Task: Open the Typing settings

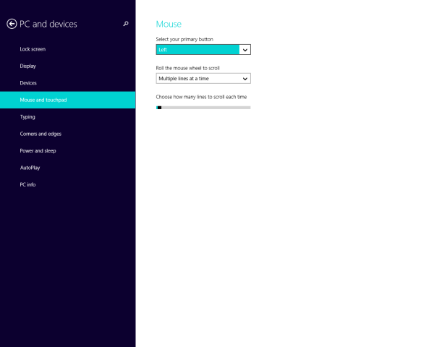Action: (67, 117)
